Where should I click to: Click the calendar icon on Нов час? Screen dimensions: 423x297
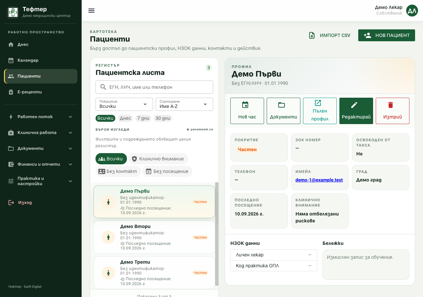(x=245, y=105)
